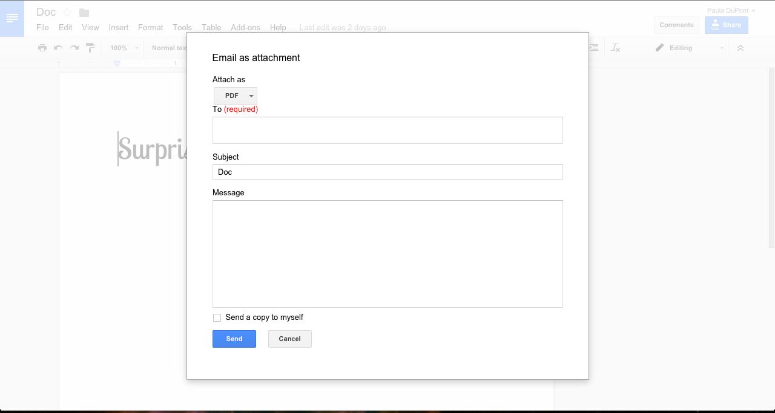Open the Add-ons menu

(245, 27)
